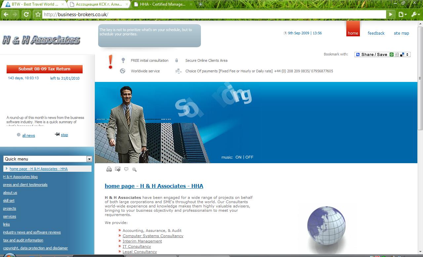Turn music OFF
Viewport: 423px width, 257px height.
[x=249, y=157]
